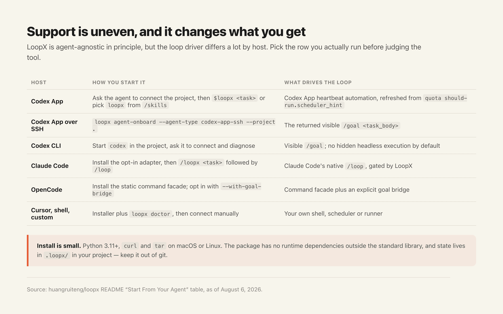Click the OpenCode row label
503x314 pixels.
[x=47, y=190]
